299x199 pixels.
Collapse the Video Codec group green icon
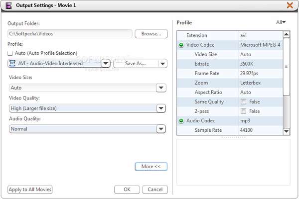click(x=181, y=45)
